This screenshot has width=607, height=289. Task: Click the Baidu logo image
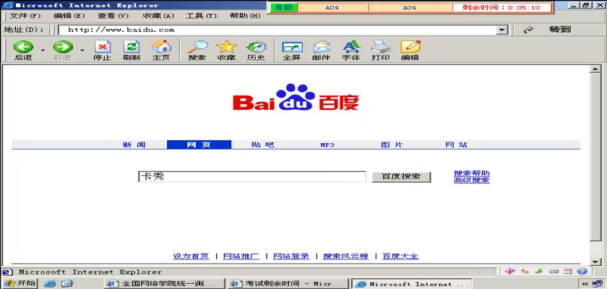[x=296, y=97]
